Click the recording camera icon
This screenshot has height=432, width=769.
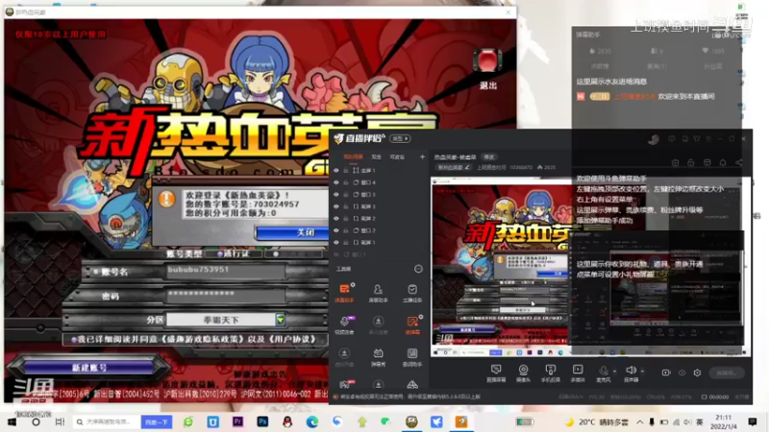click(x=665, y=372)
